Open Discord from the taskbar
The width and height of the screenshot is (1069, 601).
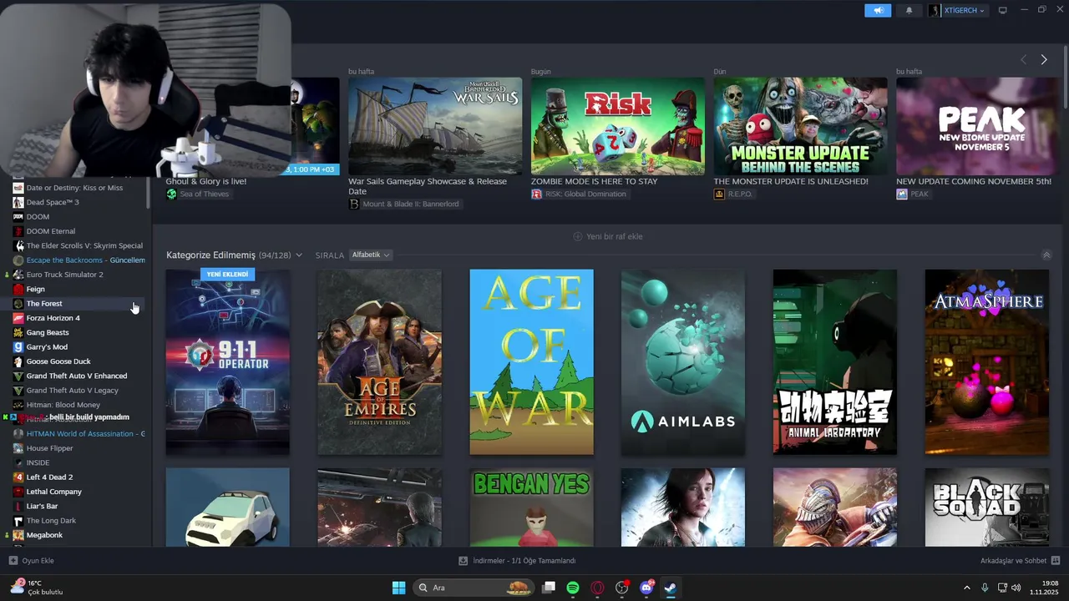coord(646,588)
